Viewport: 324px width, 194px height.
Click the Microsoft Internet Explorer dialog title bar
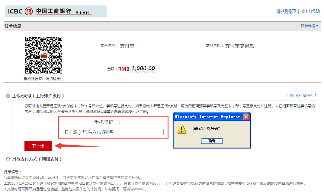(208, 117)
